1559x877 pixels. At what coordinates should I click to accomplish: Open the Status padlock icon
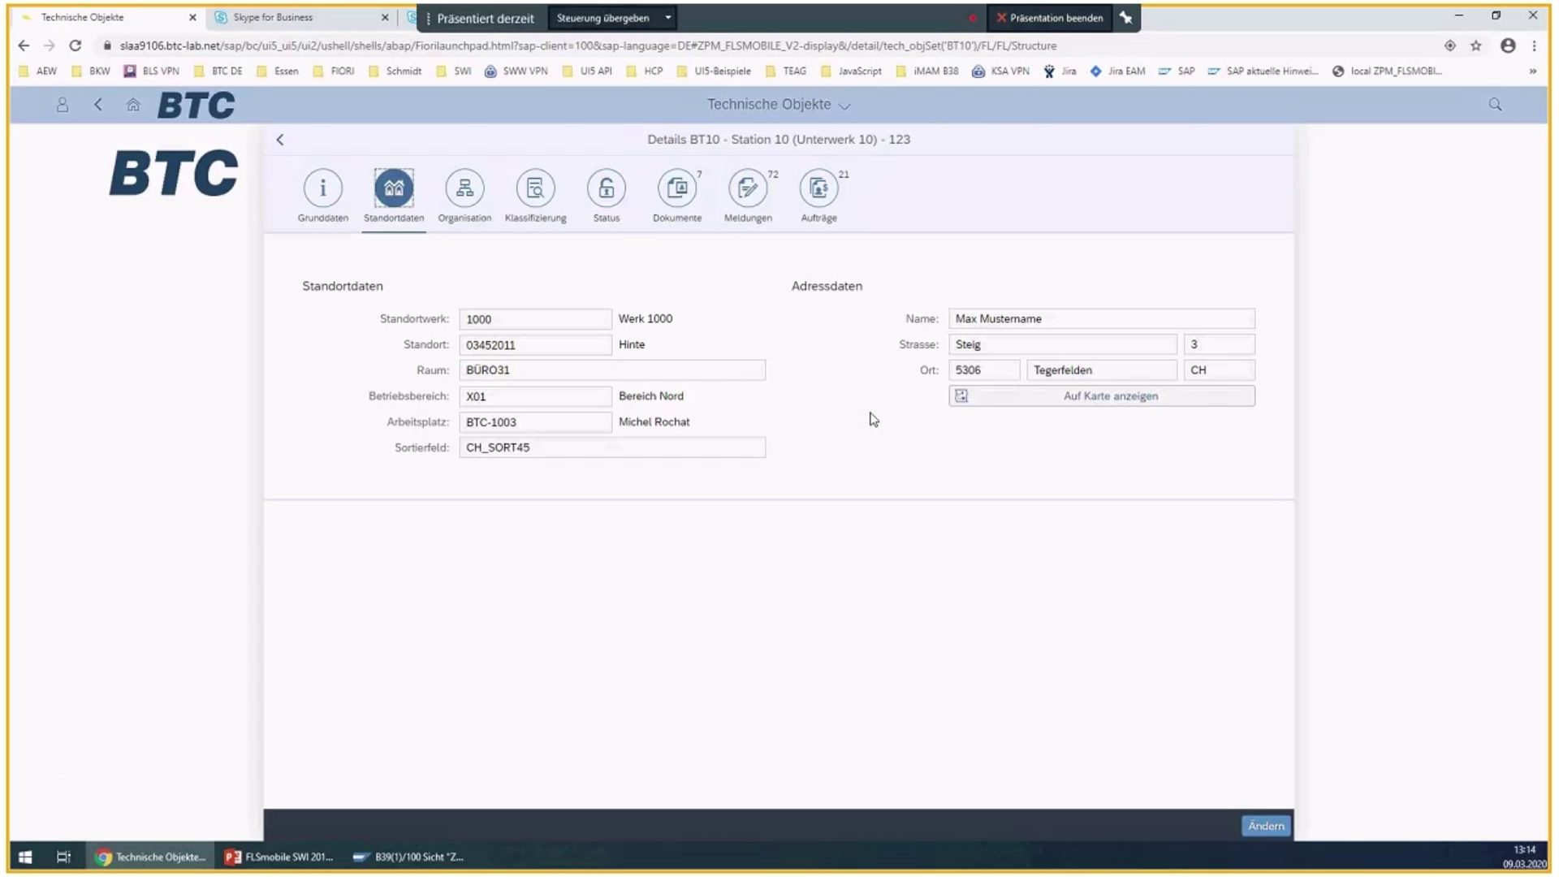point(606,188)
